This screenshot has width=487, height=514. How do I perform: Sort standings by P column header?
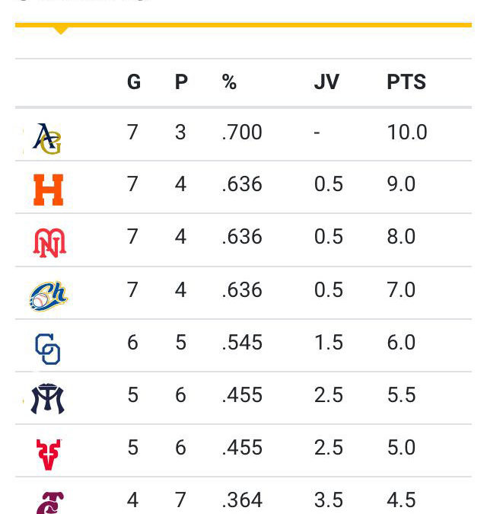click(x=181, y=81)
